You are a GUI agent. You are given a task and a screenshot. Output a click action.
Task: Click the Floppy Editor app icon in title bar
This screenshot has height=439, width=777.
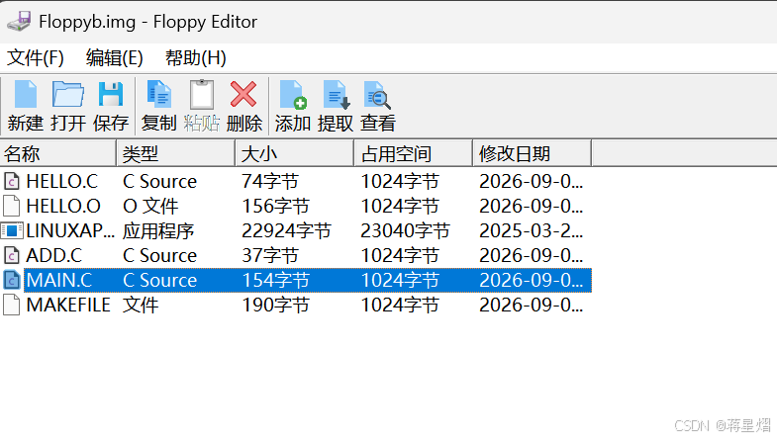tap(20, 22)
